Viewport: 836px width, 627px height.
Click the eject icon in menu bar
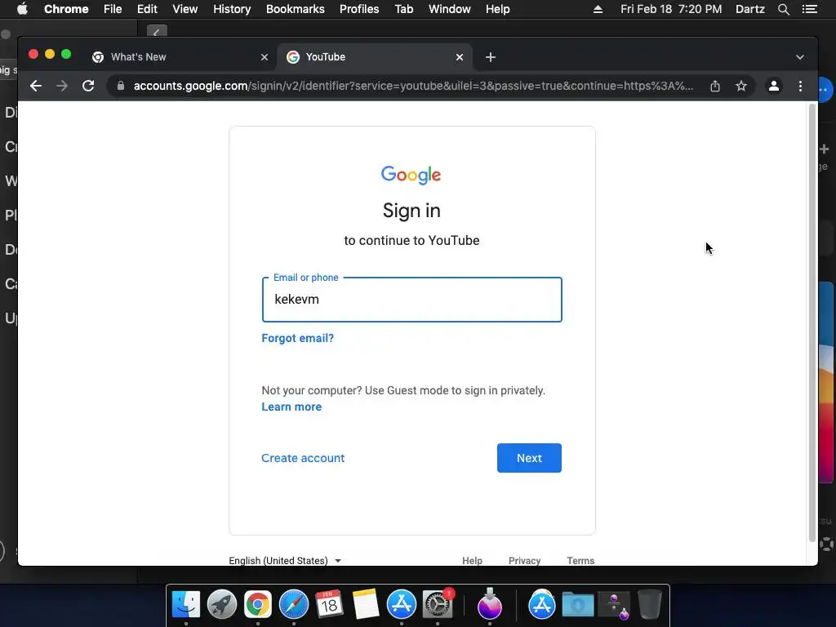pyautogui.click(x=598, y=9)
